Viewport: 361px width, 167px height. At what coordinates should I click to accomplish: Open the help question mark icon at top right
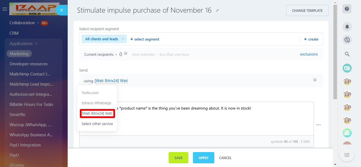(347, 9)
